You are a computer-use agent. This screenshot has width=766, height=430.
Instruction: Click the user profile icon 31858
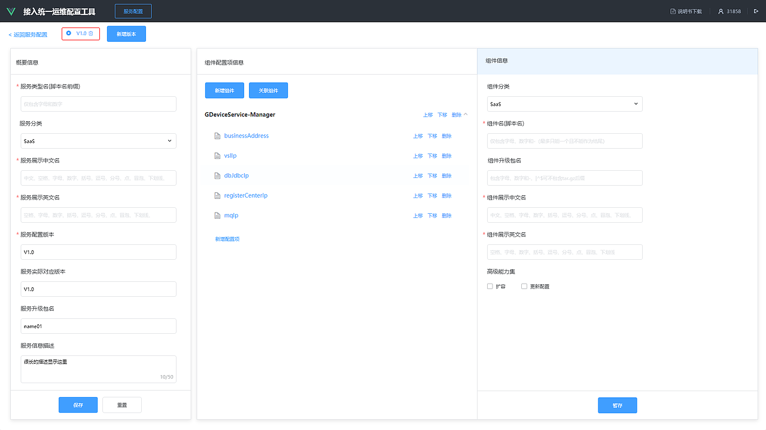[721, 11]
